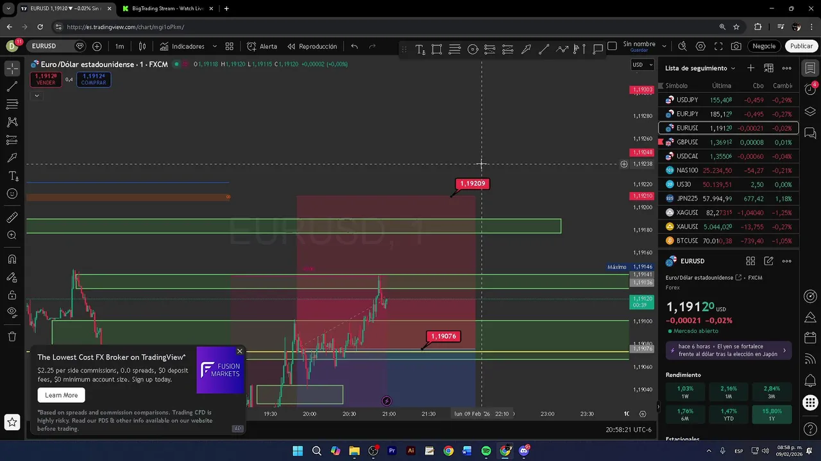Select GBPUSD in the watchlist

pos(729,142)
